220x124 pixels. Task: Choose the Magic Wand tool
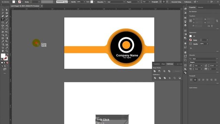3,13
